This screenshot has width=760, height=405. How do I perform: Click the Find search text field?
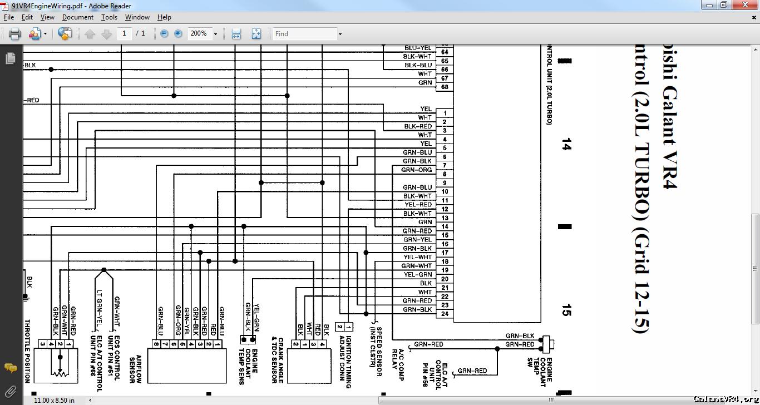tap(304, 34)
